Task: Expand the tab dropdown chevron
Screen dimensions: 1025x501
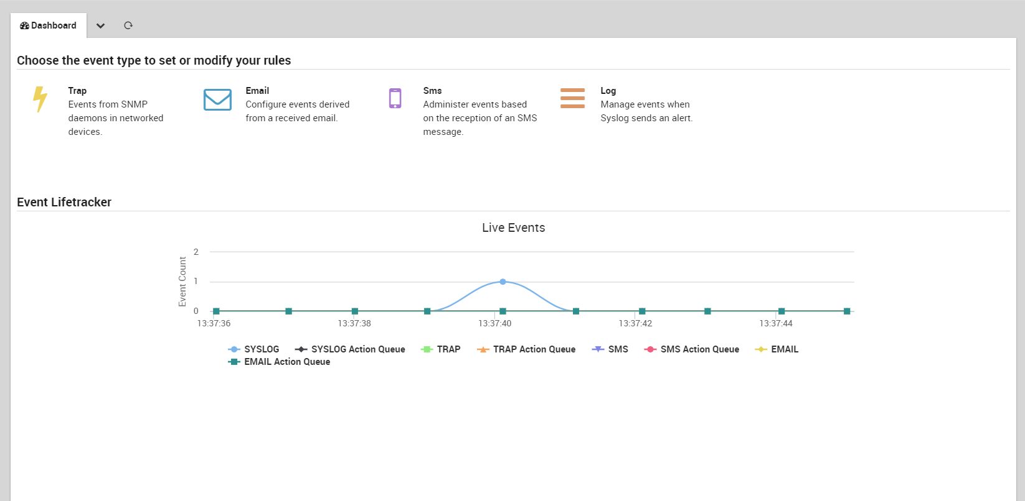Action: pyautogui.click(x=100, y=25)
